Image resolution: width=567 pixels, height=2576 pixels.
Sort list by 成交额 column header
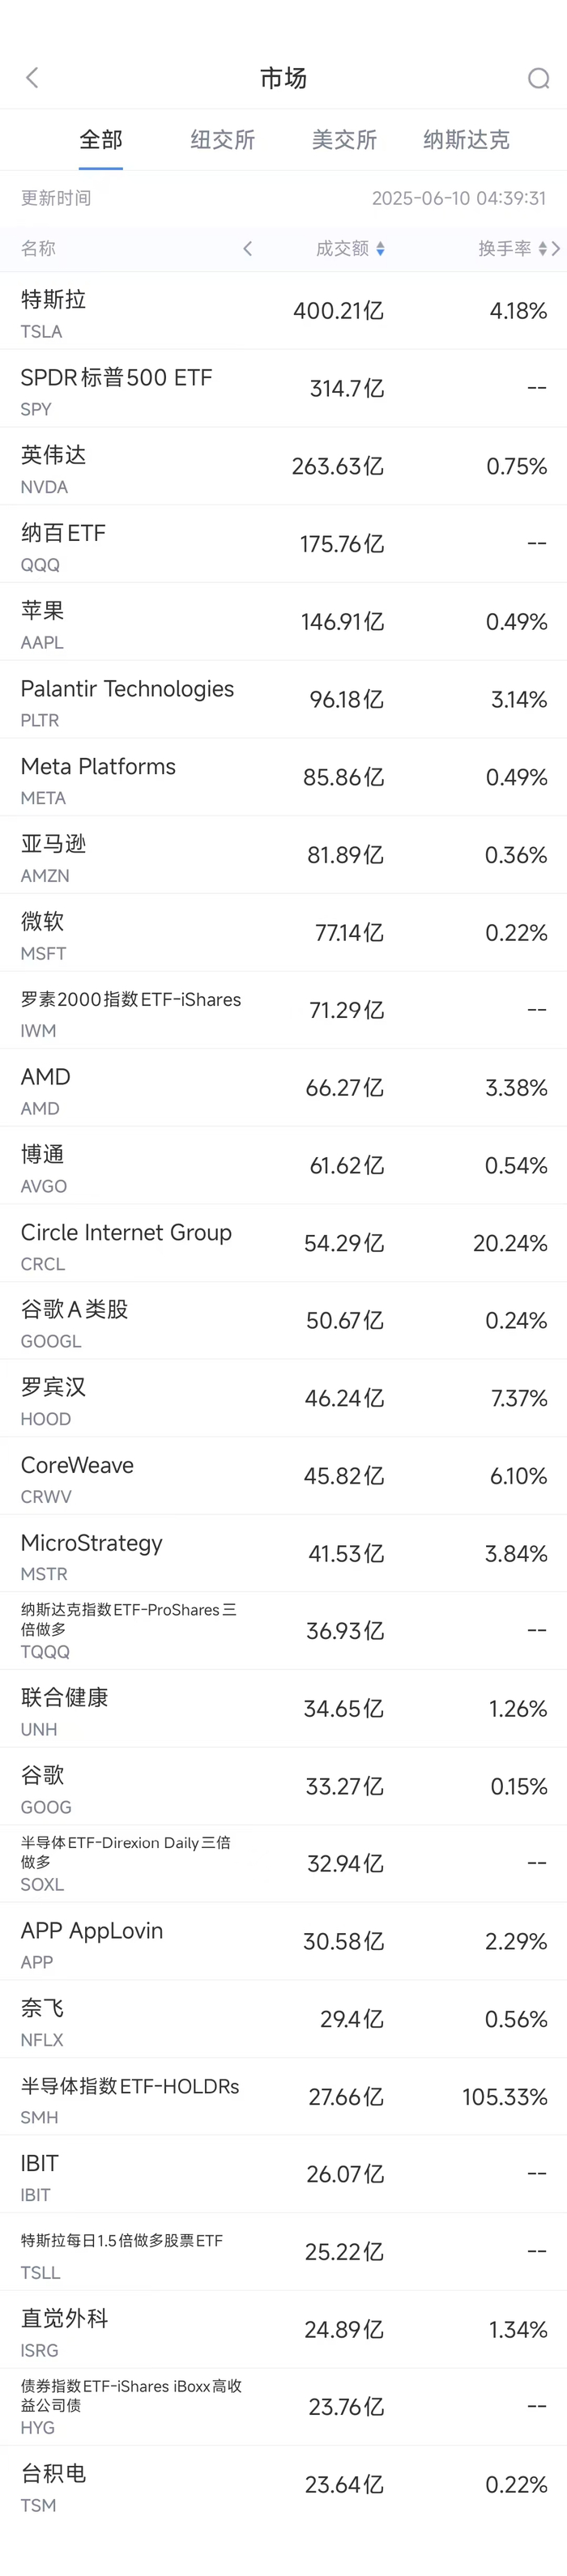pyautogui.click(x=342, y=248)
